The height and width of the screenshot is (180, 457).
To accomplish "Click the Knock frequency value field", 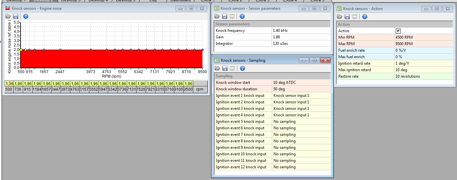I will [x=301, y=31].
